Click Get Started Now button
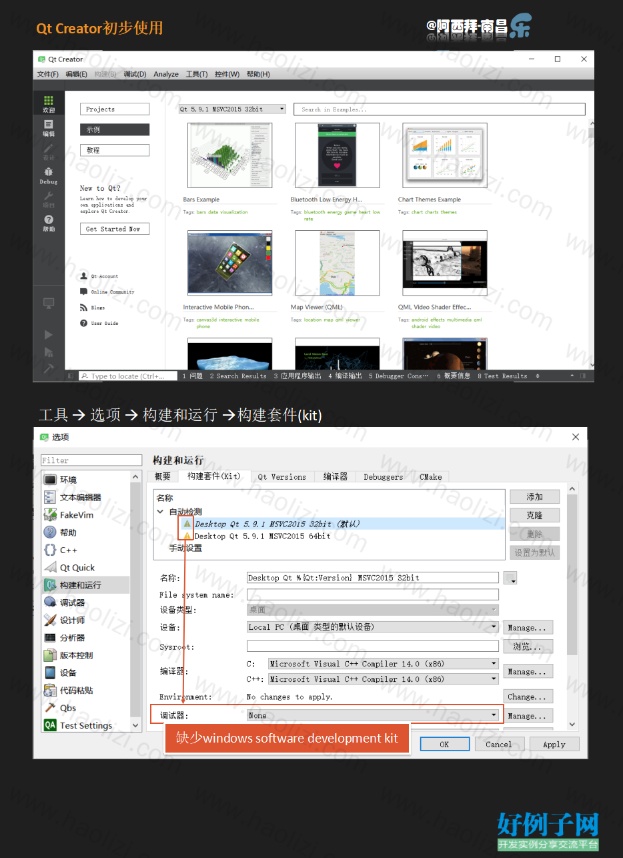 click(113, 229)
